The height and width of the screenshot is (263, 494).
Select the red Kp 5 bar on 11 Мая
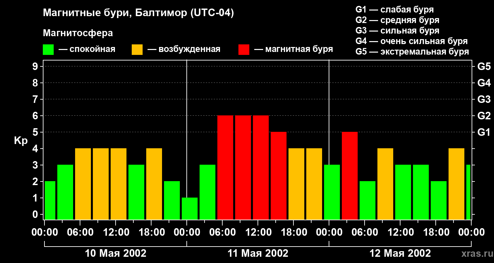(x=279, y=176)
